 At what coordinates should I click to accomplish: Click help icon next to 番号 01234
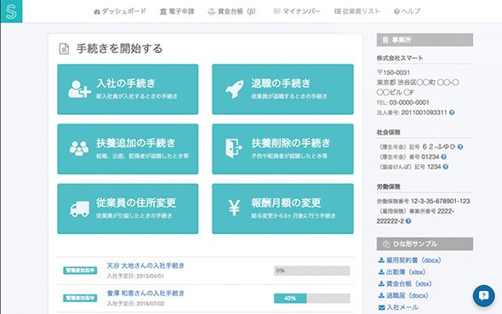pos(443,157)
